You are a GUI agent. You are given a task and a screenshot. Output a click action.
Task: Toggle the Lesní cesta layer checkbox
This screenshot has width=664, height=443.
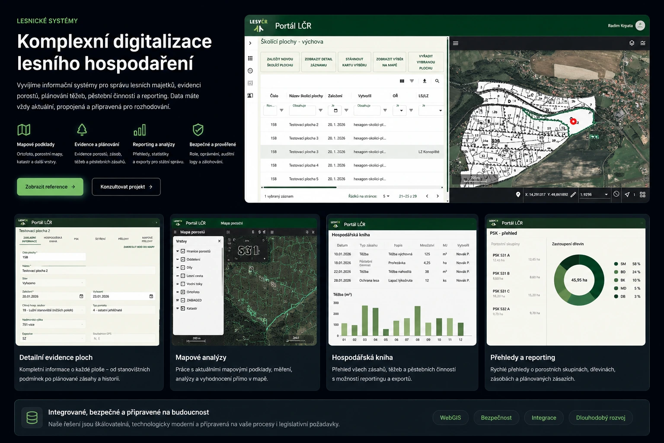click(x=183, y=276)
